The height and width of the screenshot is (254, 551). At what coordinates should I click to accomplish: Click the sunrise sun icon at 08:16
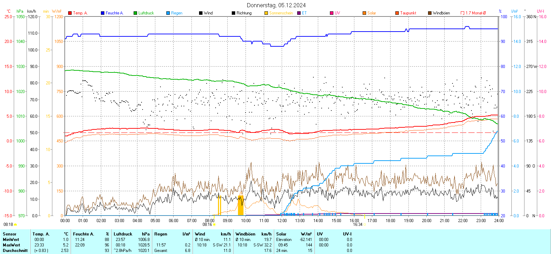pos(214,224)
